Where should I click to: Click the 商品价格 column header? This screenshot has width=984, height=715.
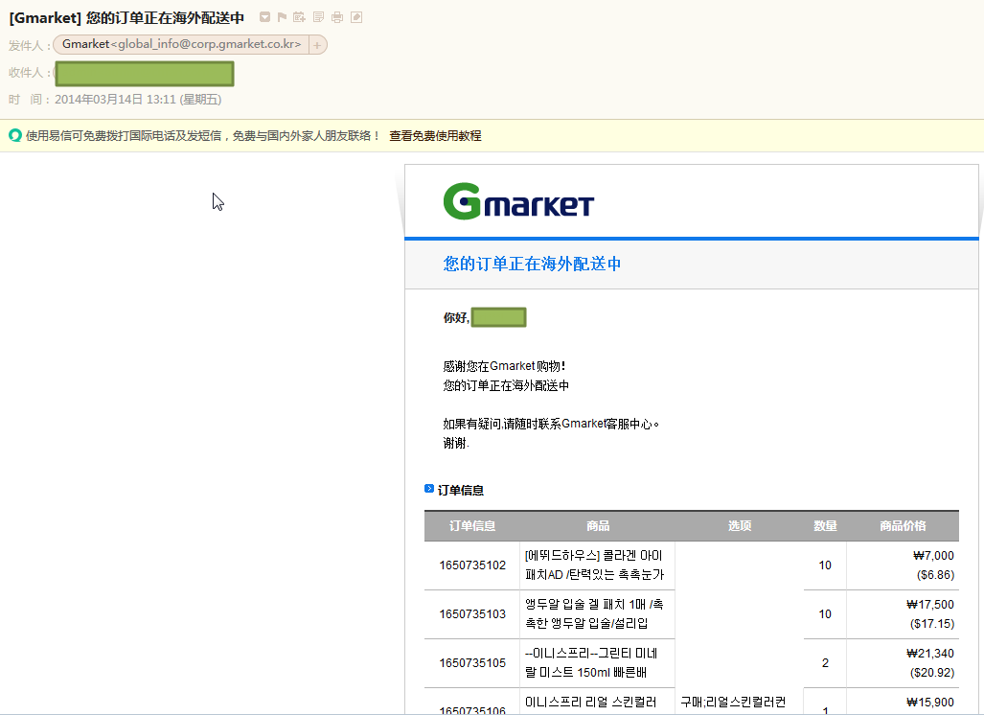point(903,526)
